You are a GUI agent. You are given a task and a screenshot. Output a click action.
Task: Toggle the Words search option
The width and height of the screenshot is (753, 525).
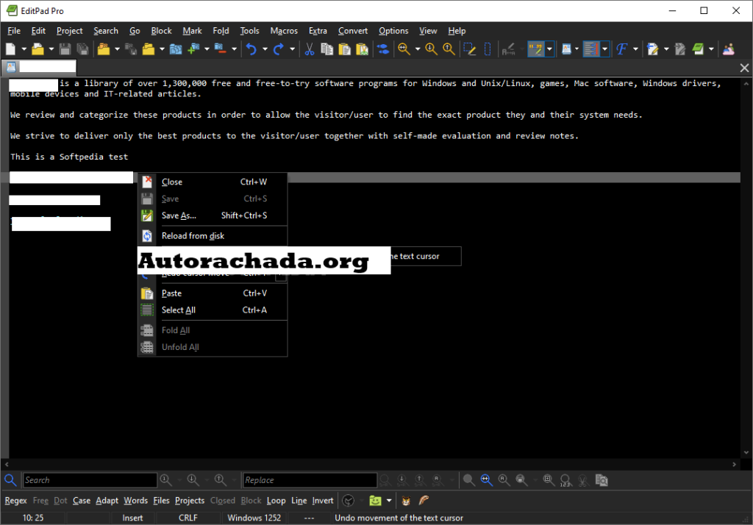tap(136, 501)
